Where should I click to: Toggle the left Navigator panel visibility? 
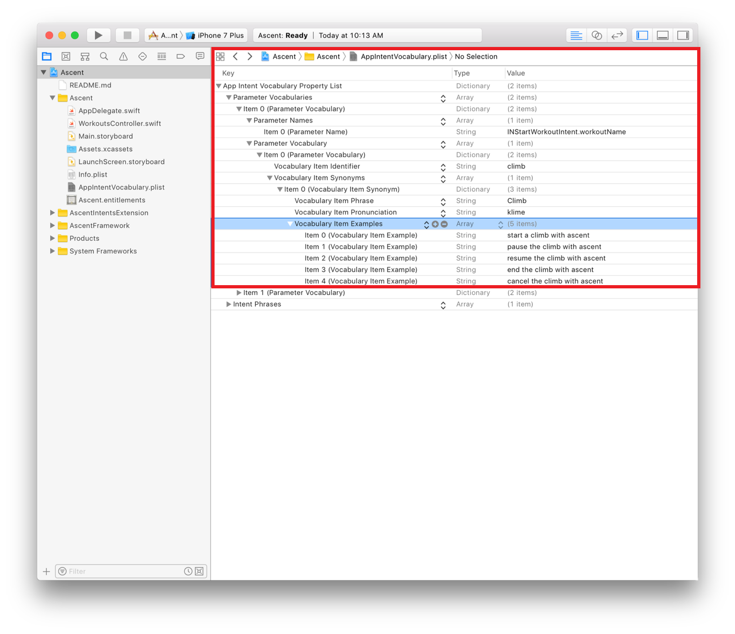tap(642, 35)
